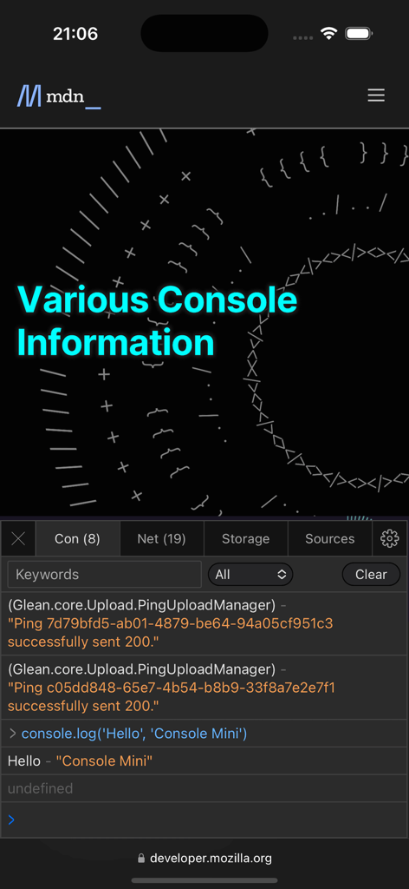Click the MDN logo
The height and width of the screenshot is (889, 409).
59,96
